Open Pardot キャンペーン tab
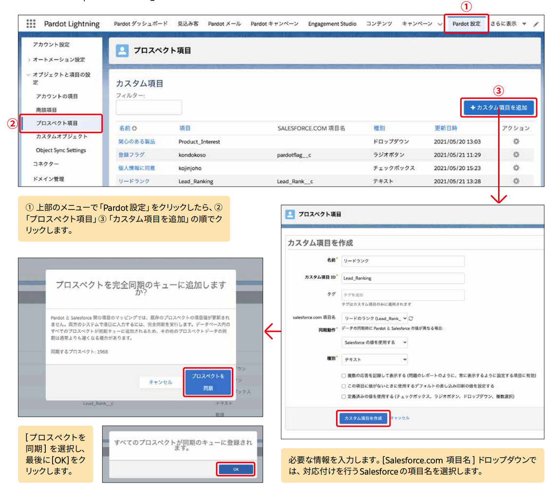Image resolution: width=559 pixels, height=489 pixels. pyautogui.click(x=274, y=24)
